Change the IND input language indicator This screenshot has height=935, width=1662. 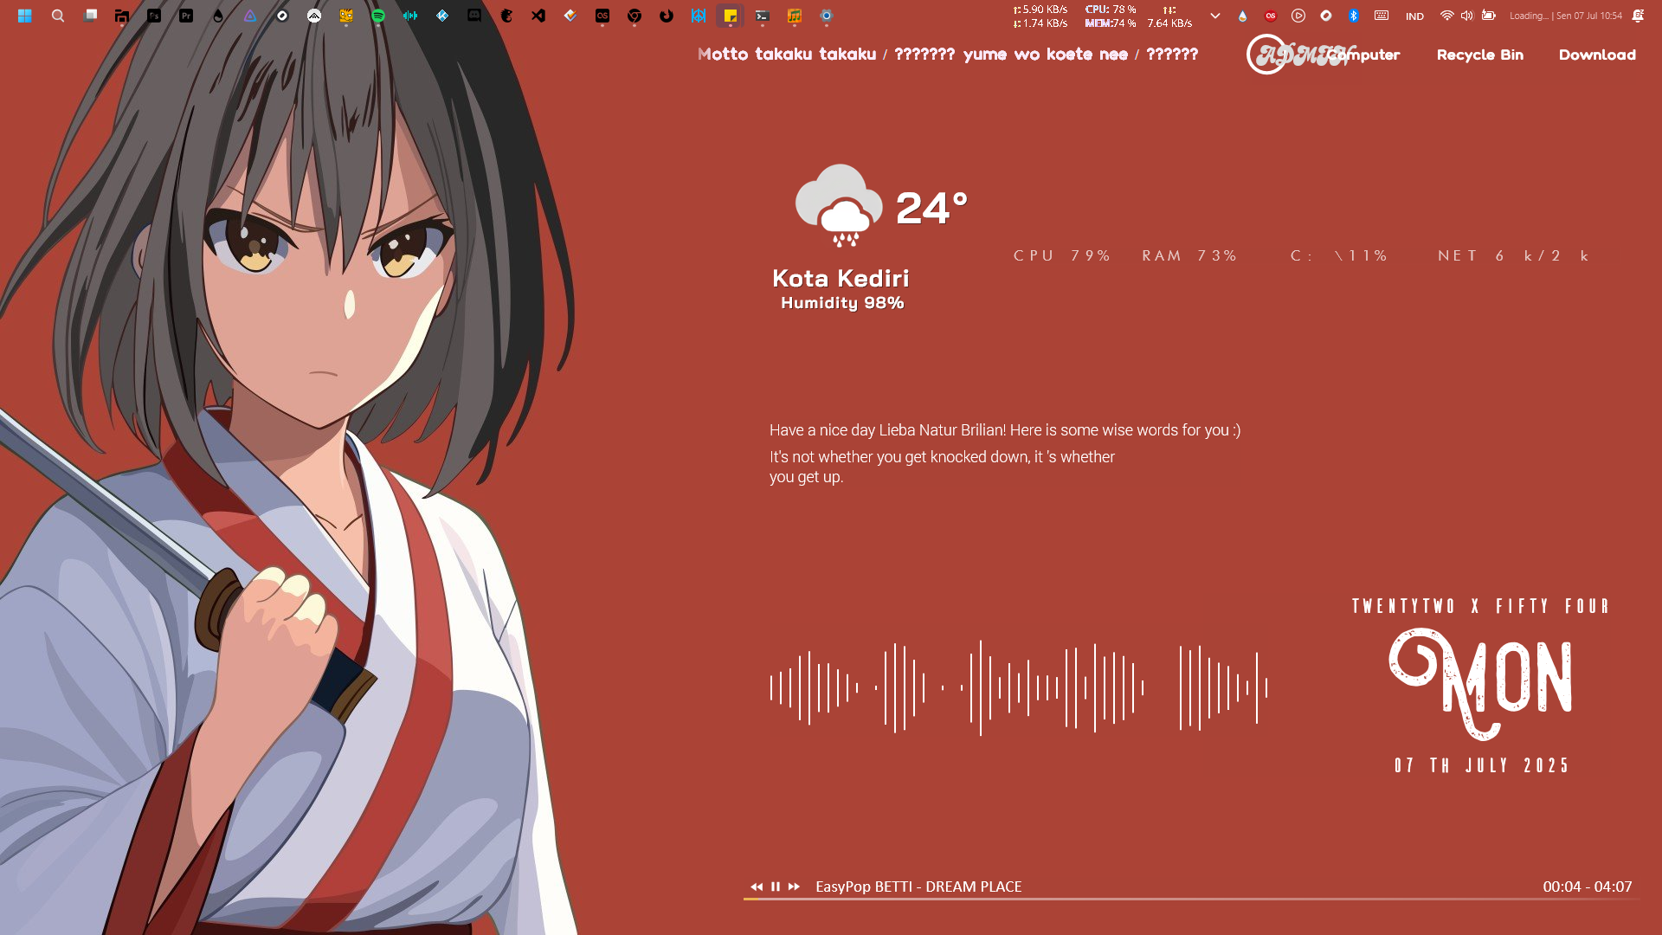[1414, 16]
